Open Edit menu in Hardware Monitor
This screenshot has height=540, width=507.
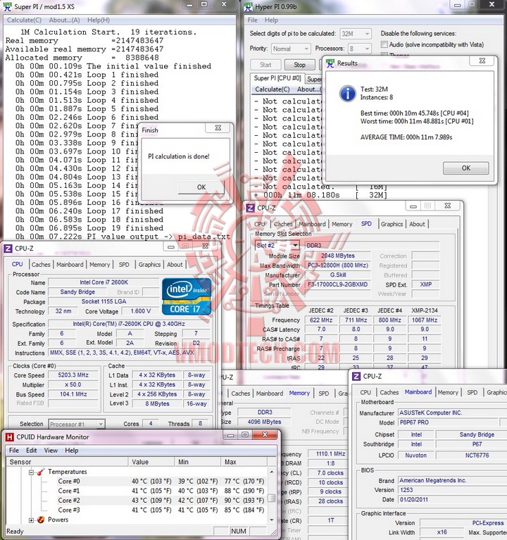[32, 451]
